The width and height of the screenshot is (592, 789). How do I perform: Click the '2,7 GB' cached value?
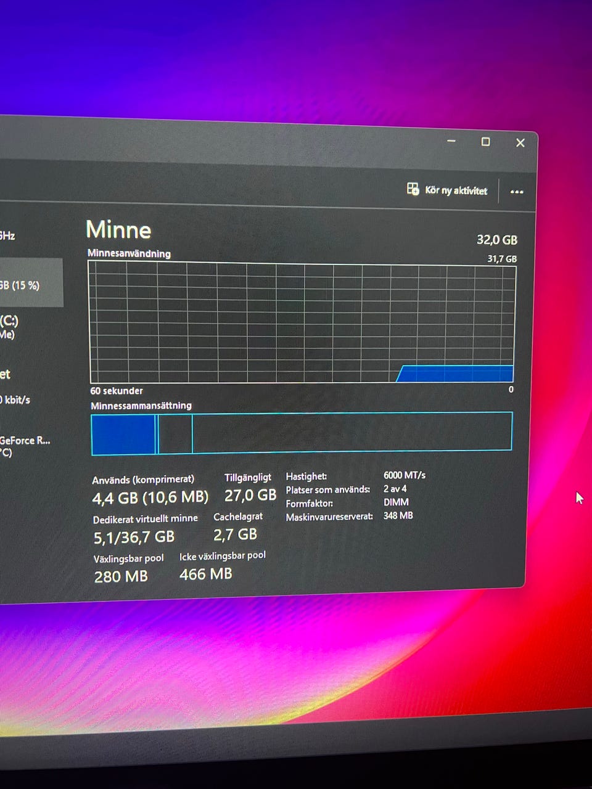235,534
